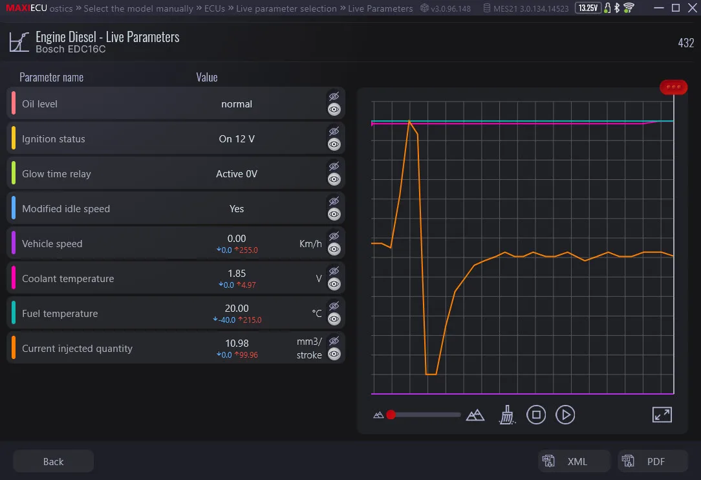The image size is (701, 480).
Task: Select the Live Parameters breadcrumb entry
Action: pyautogui.click(x=380, y=8)
